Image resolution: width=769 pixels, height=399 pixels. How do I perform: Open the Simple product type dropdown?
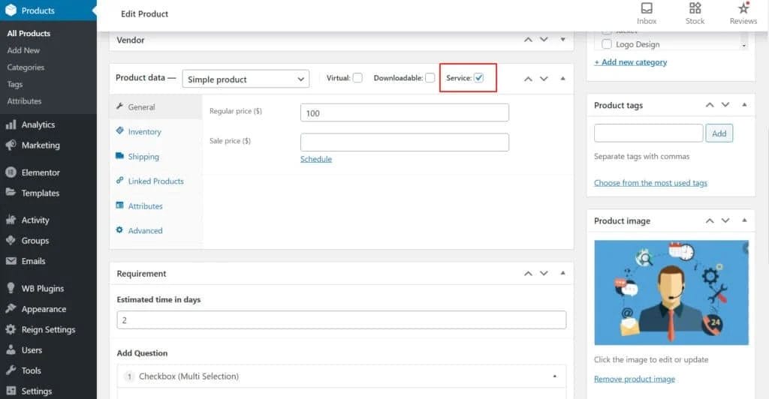click(246, 79)
